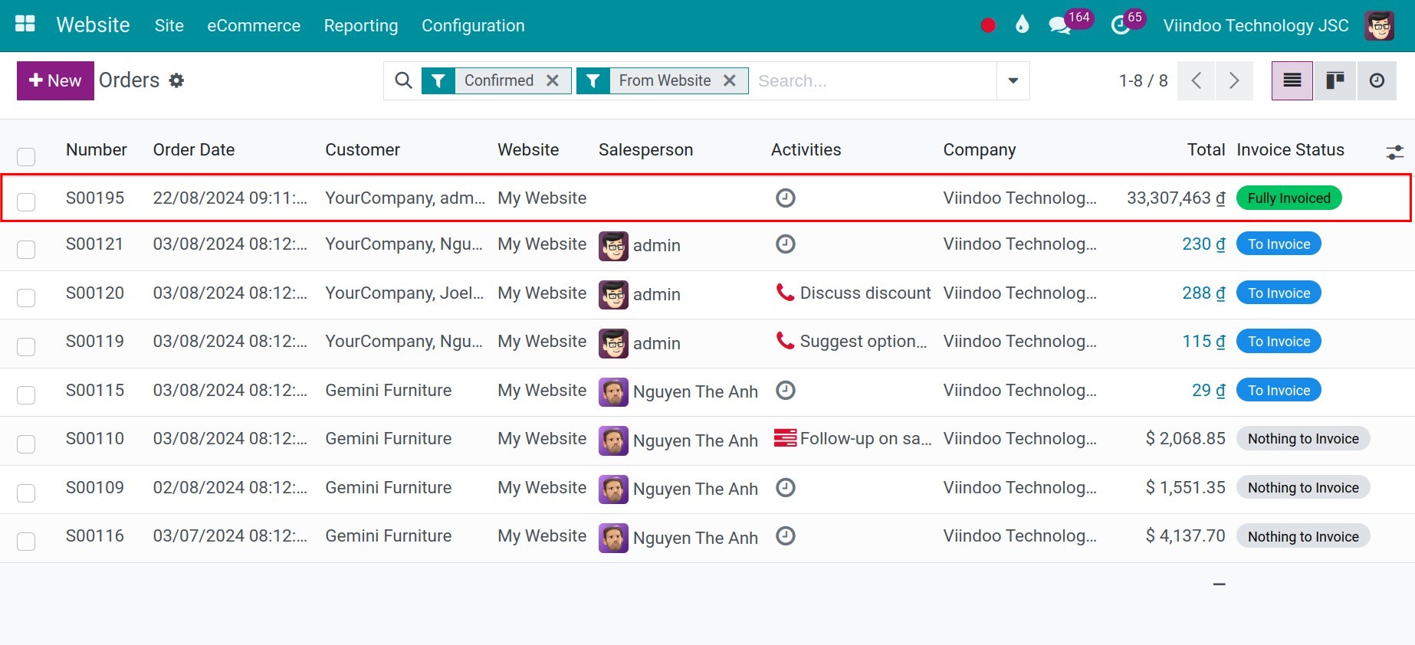Open the Reporting menu
Screen dimensions: 1415x645
click(x=361, y=25)
